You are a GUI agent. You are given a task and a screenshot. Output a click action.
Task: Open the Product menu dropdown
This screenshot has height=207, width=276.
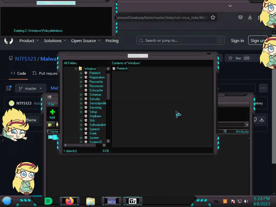pyautogui.click(x=29, y=41)
